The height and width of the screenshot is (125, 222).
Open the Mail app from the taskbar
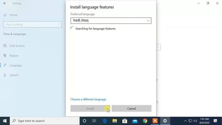[135, 121]
